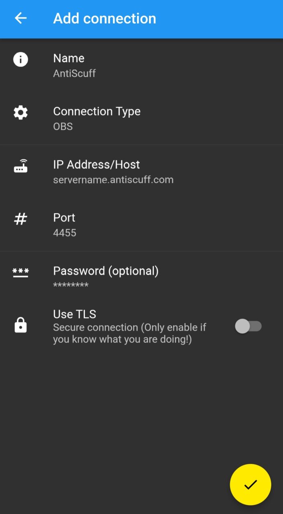Click the Secure connection description text
Viewport: 283px width, 514px height.
tap(129, 333)
